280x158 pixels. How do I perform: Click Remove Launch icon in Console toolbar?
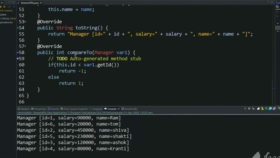[x=249, y=108]
